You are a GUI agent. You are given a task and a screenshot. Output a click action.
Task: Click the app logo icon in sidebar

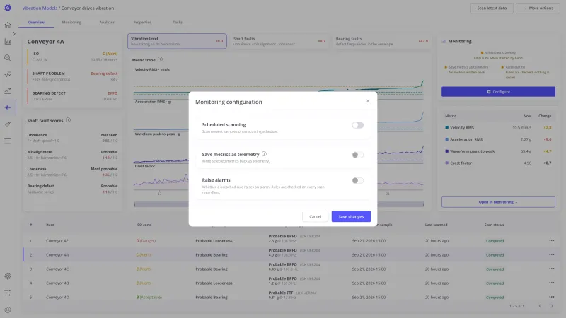(8, 8)
